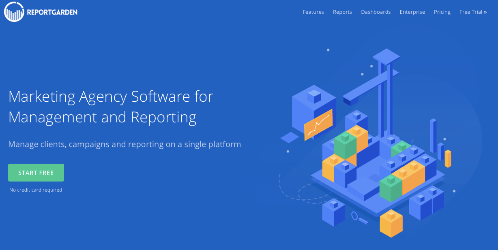The width and height of the screenshot is (498, 250).
Task: Open the Features menu item
Action: (313, 12)
